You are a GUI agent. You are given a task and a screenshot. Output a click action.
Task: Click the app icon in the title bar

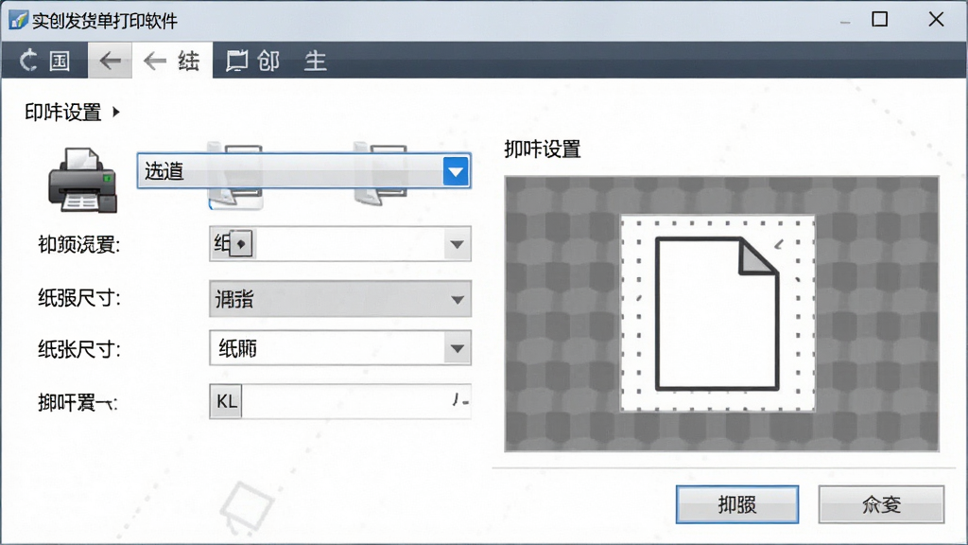(x=18, y=21)
